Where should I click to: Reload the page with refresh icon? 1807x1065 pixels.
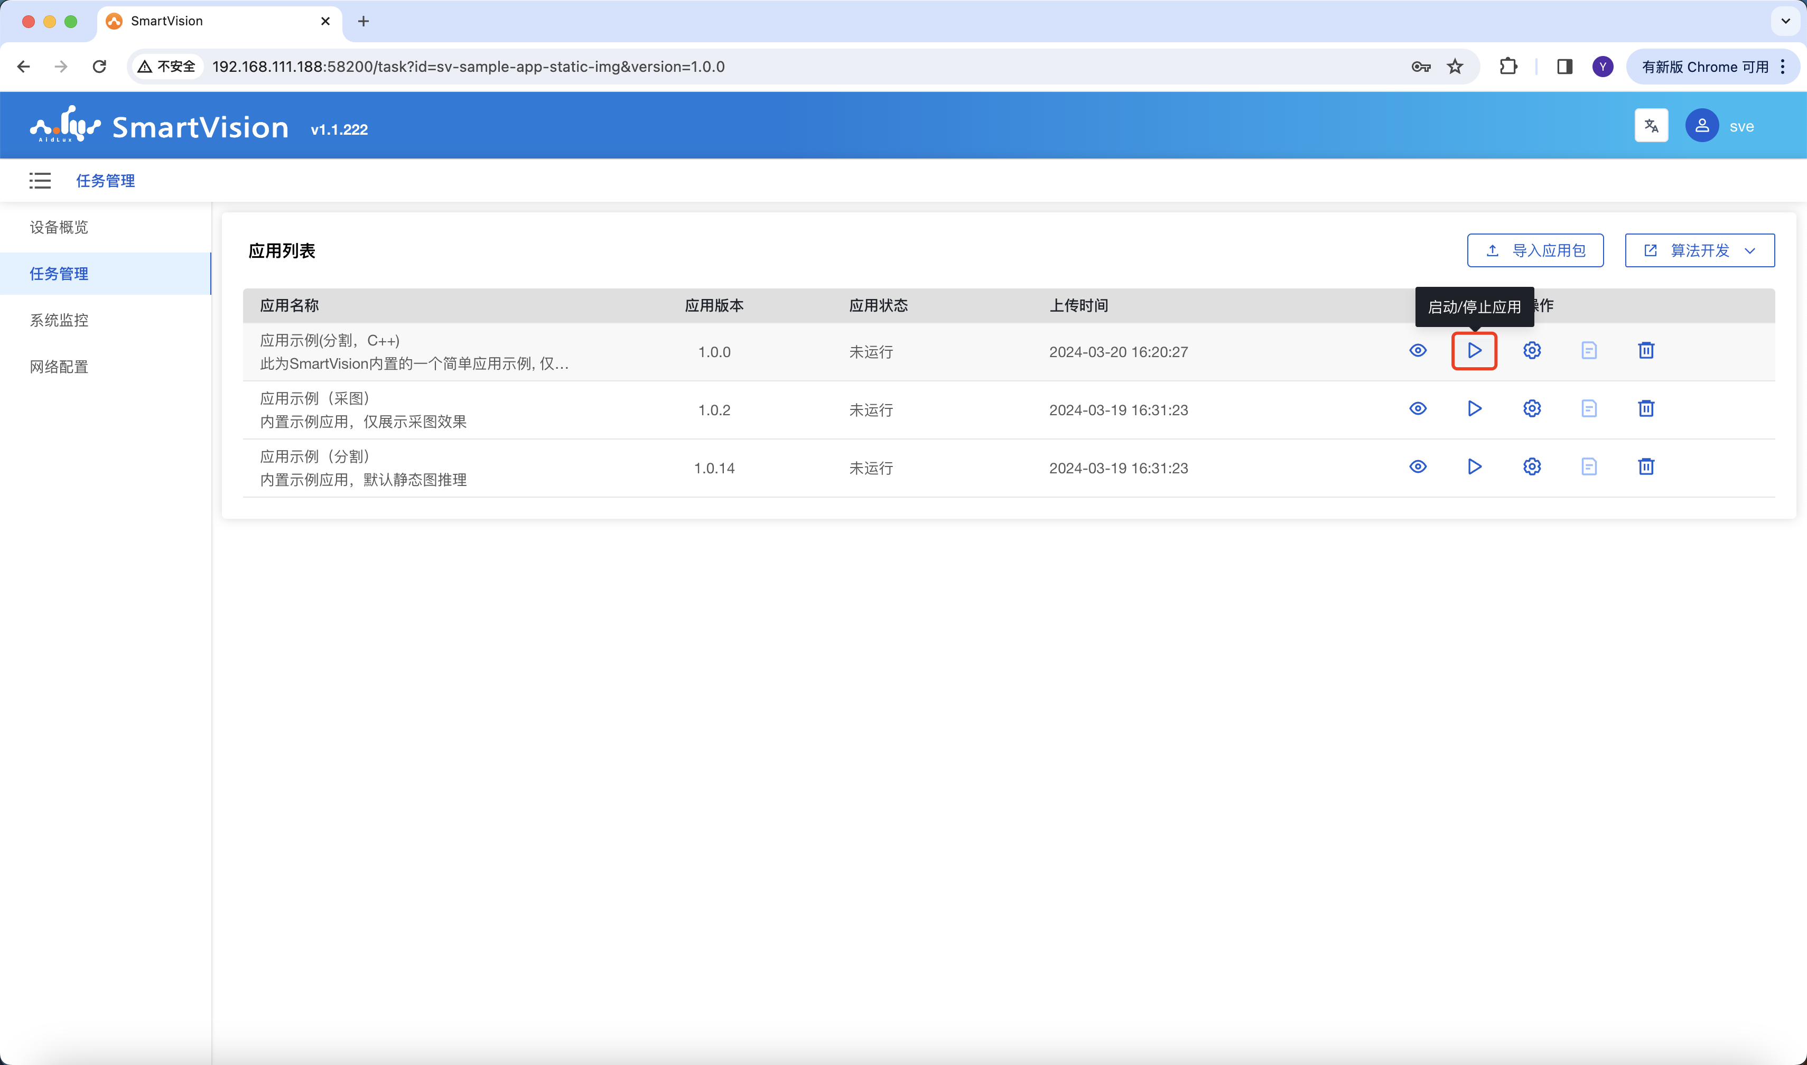[100, 67]
